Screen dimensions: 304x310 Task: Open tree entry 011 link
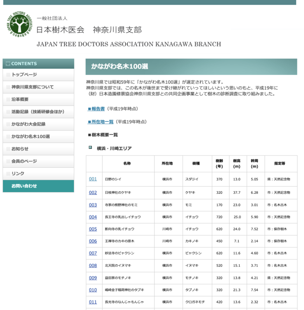coord(93,302)
